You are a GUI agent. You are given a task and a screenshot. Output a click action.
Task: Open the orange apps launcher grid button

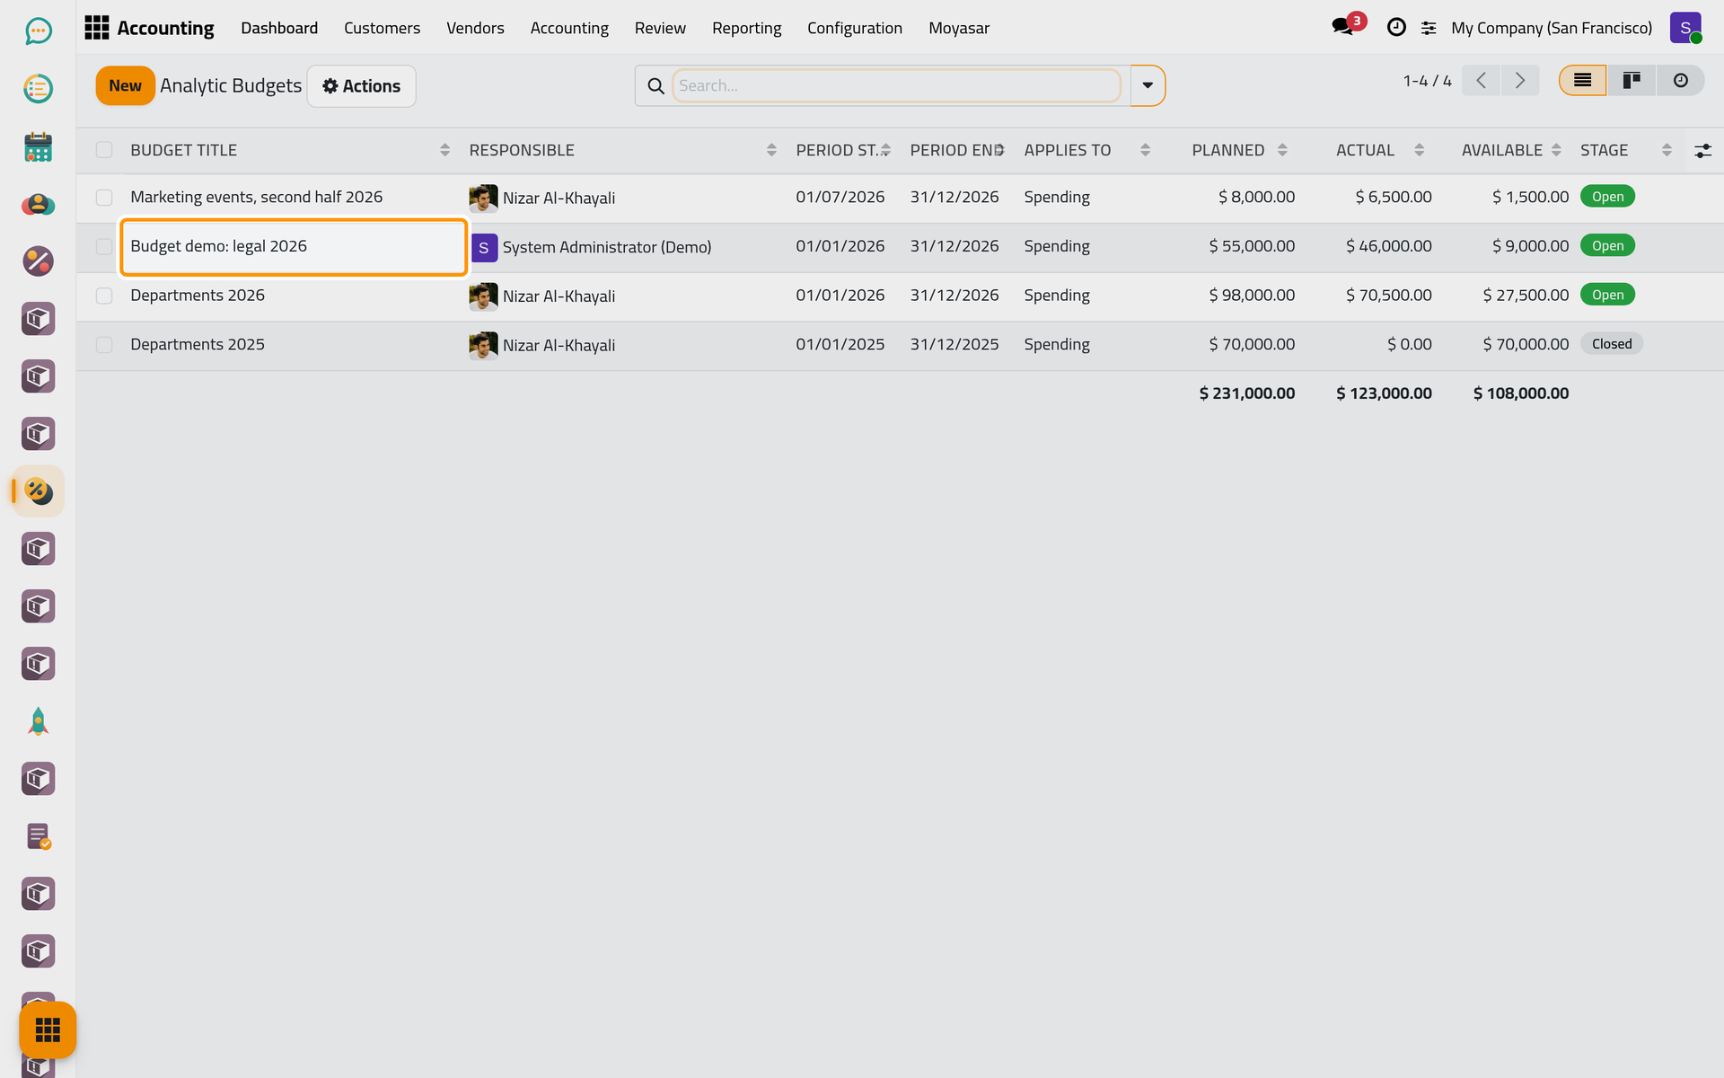coord(48,1029)
